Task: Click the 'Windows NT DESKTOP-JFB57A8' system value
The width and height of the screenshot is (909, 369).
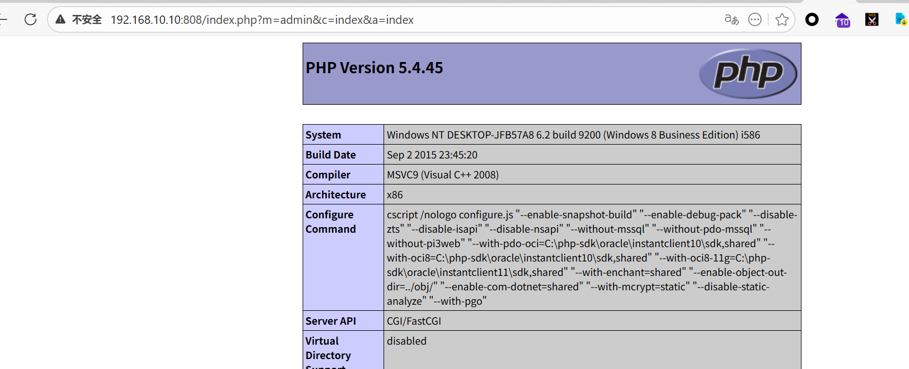Action: 574,135
